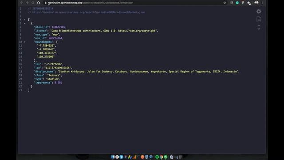Select the type value "stadium"
Screen dimensions: 284x160
(52, 79)
